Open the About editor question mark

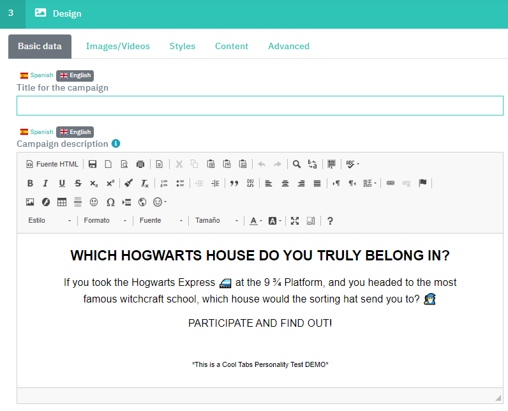pyautogui.click(x=330, y=221)
